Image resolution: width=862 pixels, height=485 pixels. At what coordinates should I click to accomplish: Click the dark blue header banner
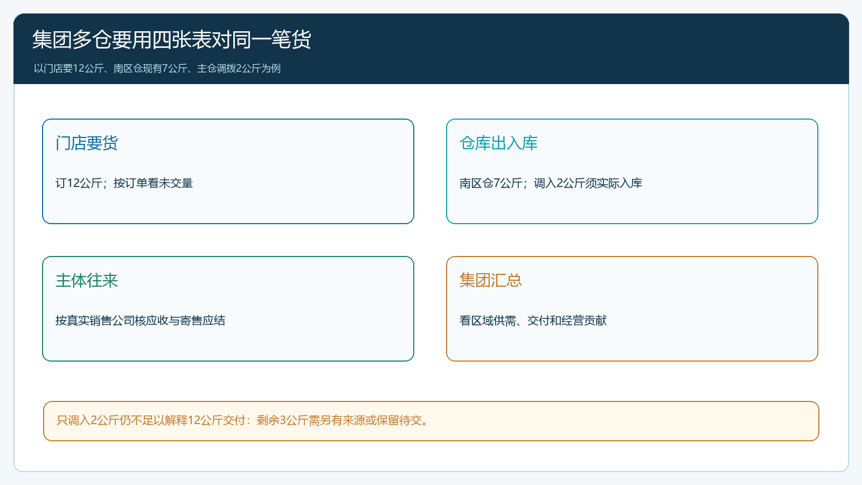pos(539,48)
